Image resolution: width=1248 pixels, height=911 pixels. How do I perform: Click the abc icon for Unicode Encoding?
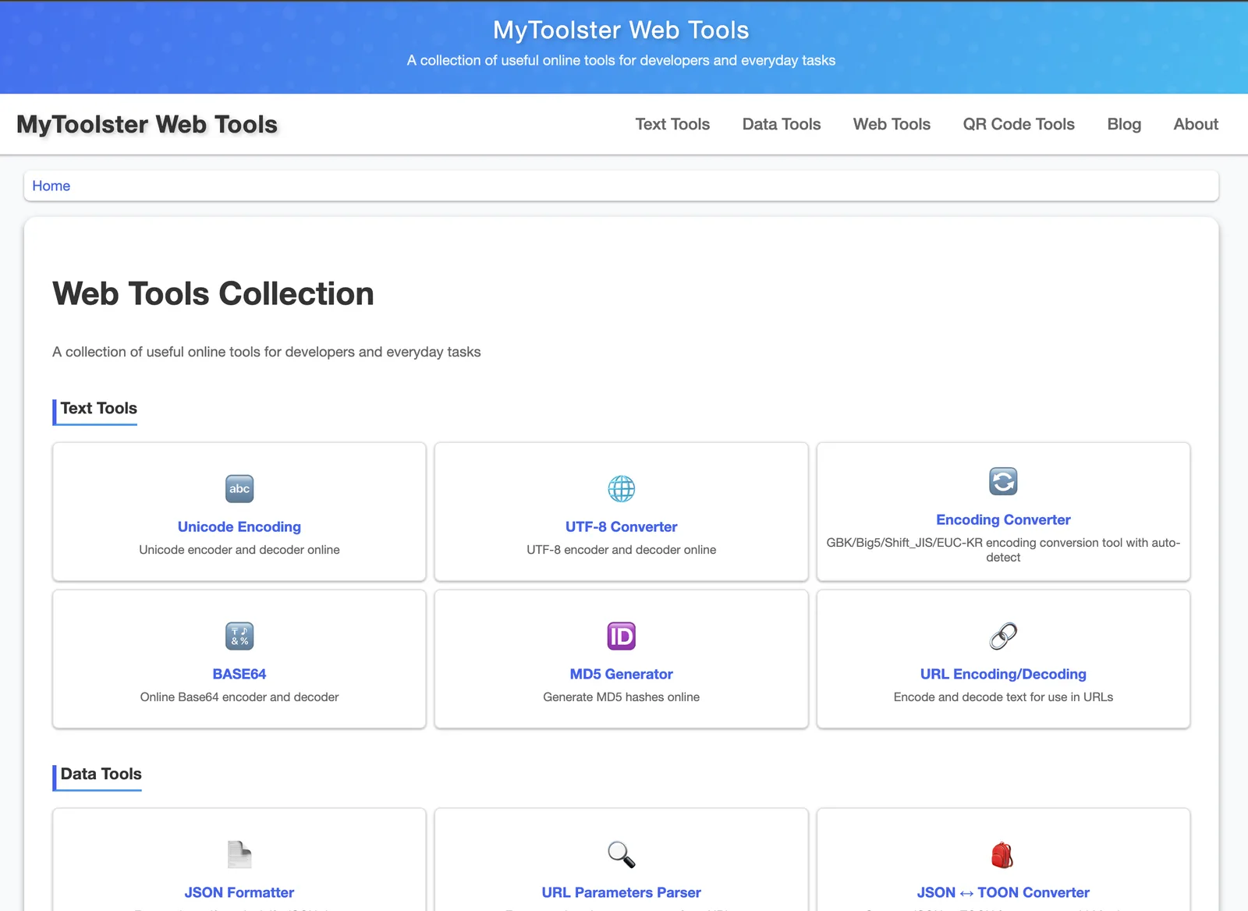point(239,489)
